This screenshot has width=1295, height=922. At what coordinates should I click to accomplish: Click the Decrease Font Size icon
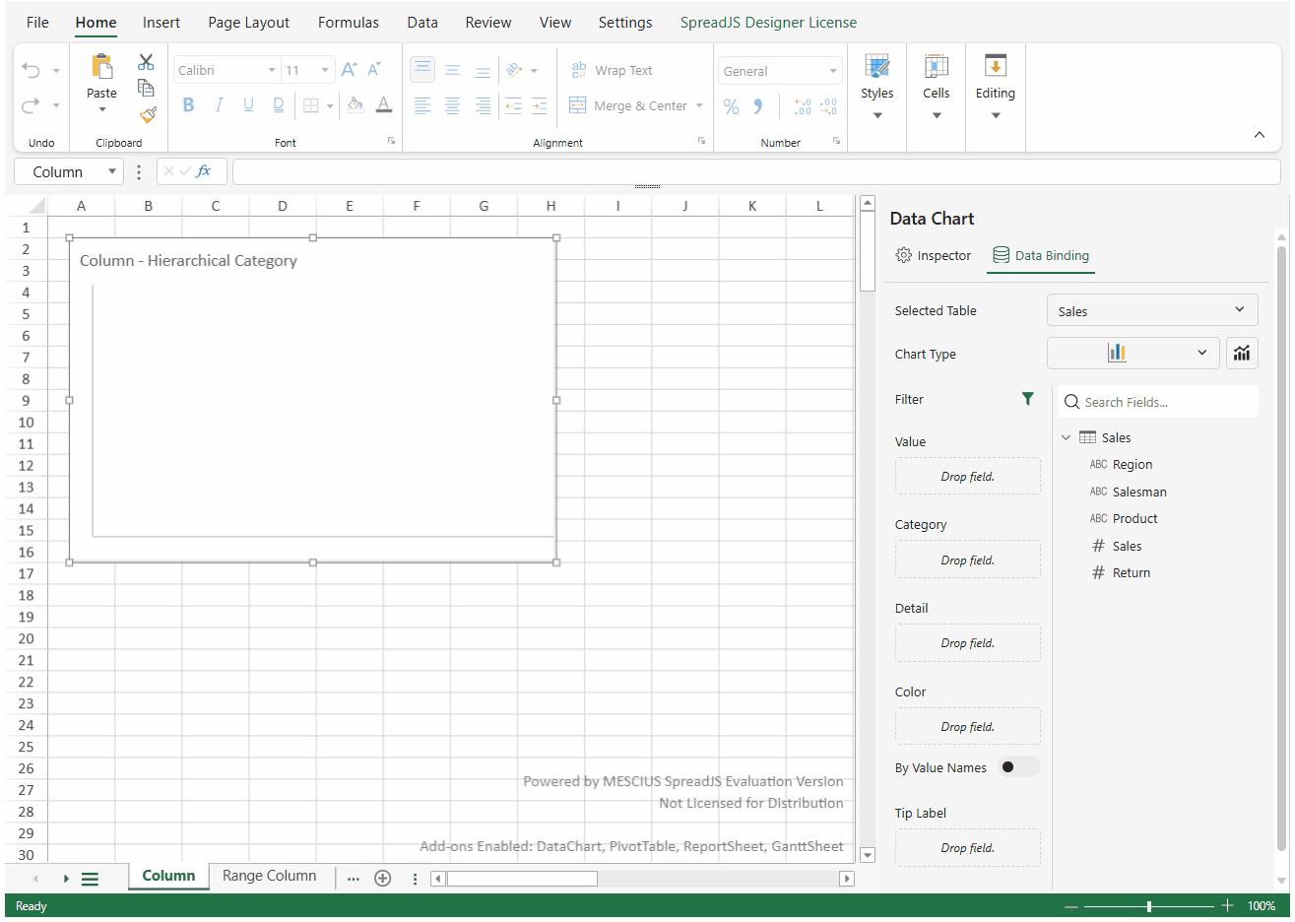pos(374,70)
